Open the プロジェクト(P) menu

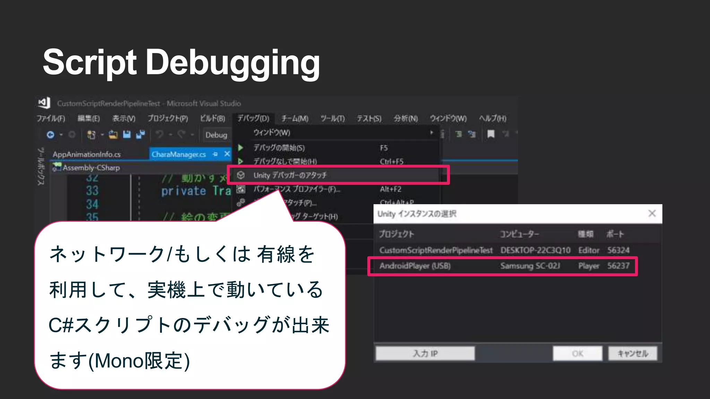[168, 118]
